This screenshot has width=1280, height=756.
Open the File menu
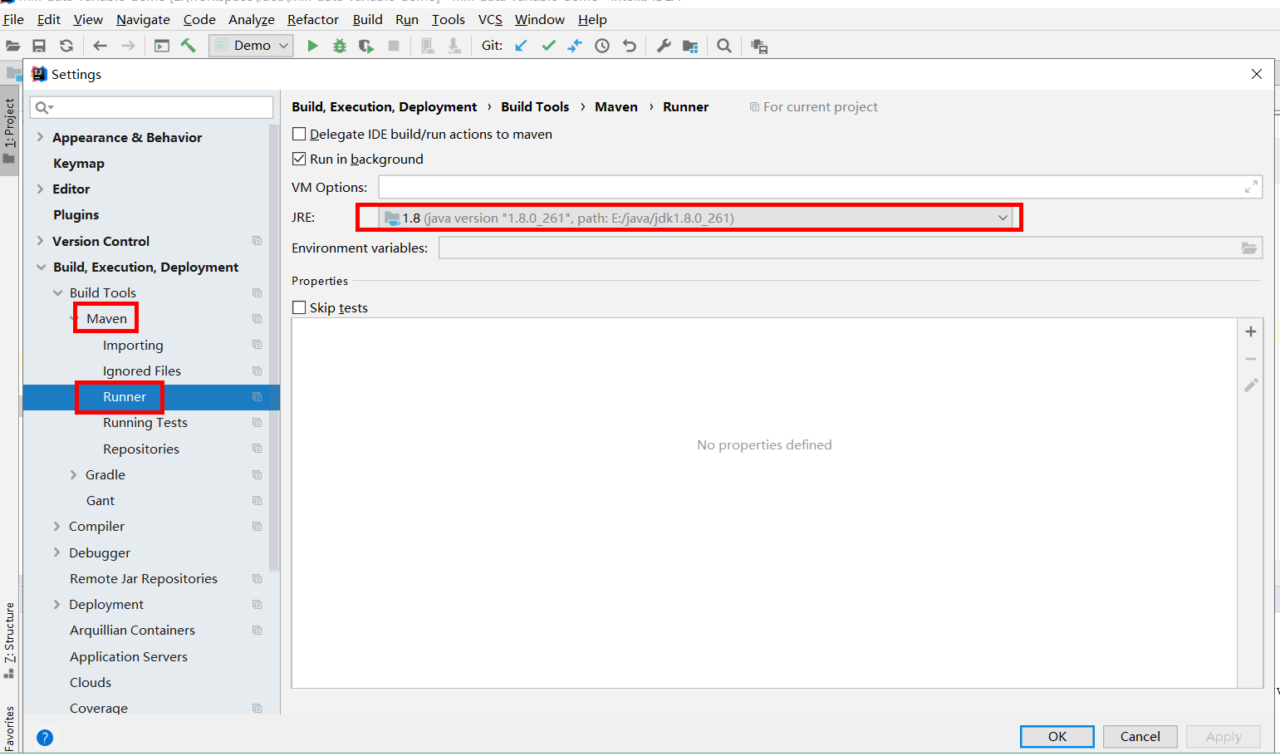[13, 19]
